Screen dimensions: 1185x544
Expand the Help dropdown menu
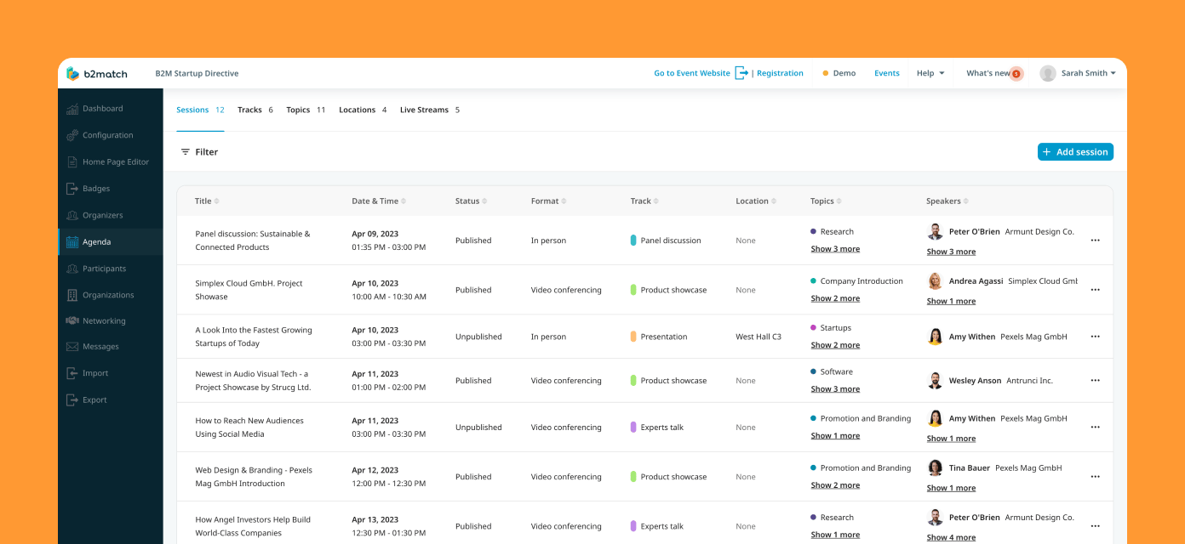(x=930, y=73)
